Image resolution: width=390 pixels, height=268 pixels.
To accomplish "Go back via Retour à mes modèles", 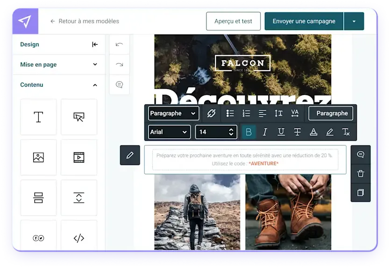I will (85, 21).
